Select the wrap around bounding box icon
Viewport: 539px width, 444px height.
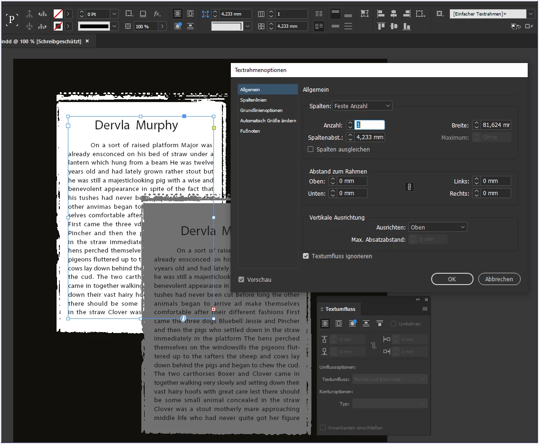tap(339, 323)
